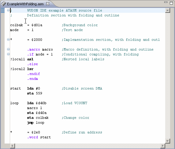This screenshot has height=149, width=175.
Task: Click the asm file icon on the tab
Action: coord(4,4)
